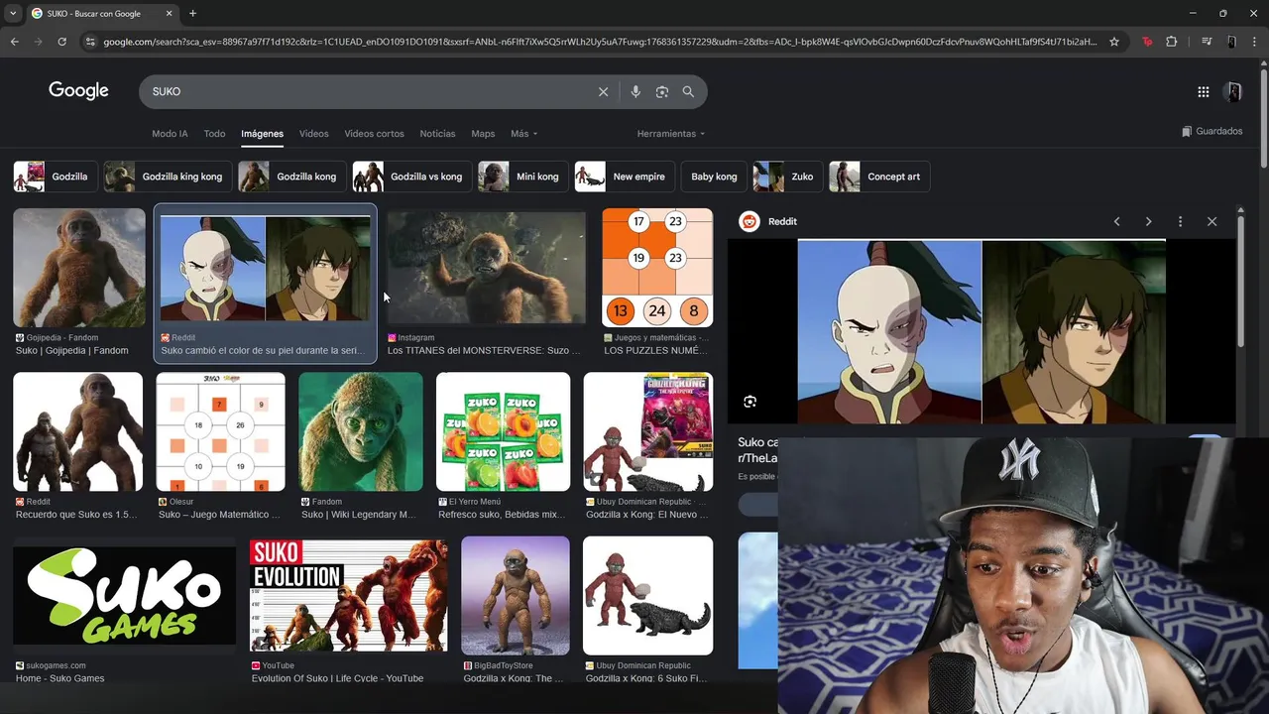Screen dimensions: 1269x714
Task: Open the Maps tab
Action: 483,134
